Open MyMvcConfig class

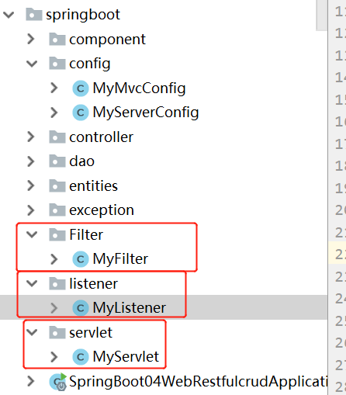139,88
